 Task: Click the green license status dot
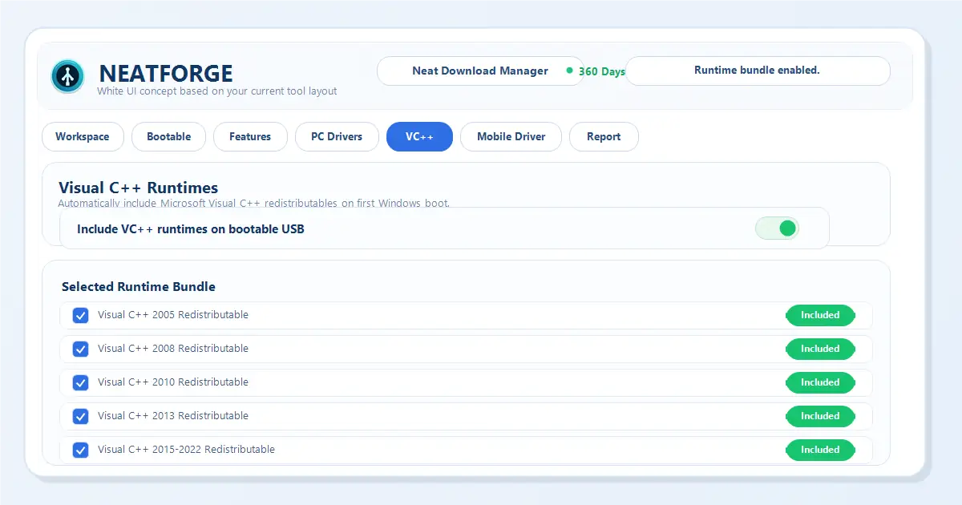[x=569, y=71]
